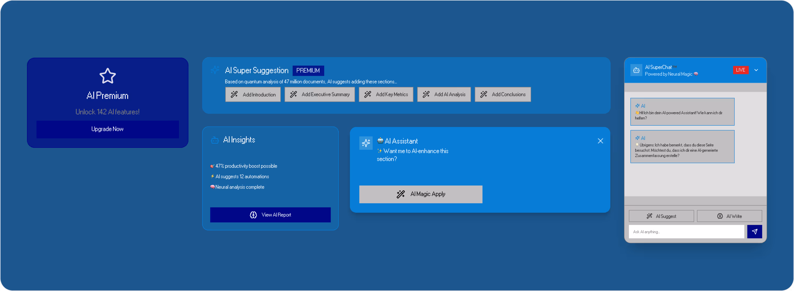Click the PREMIUM badge label
Screen dimensions: 794x291
pos(308,71)
